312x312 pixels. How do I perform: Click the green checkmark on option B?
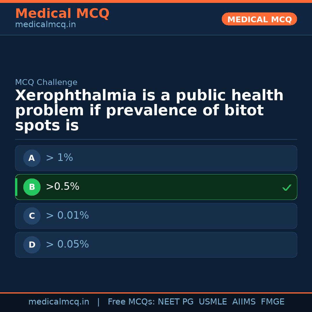pyautogui.click(x=287, y=188)
